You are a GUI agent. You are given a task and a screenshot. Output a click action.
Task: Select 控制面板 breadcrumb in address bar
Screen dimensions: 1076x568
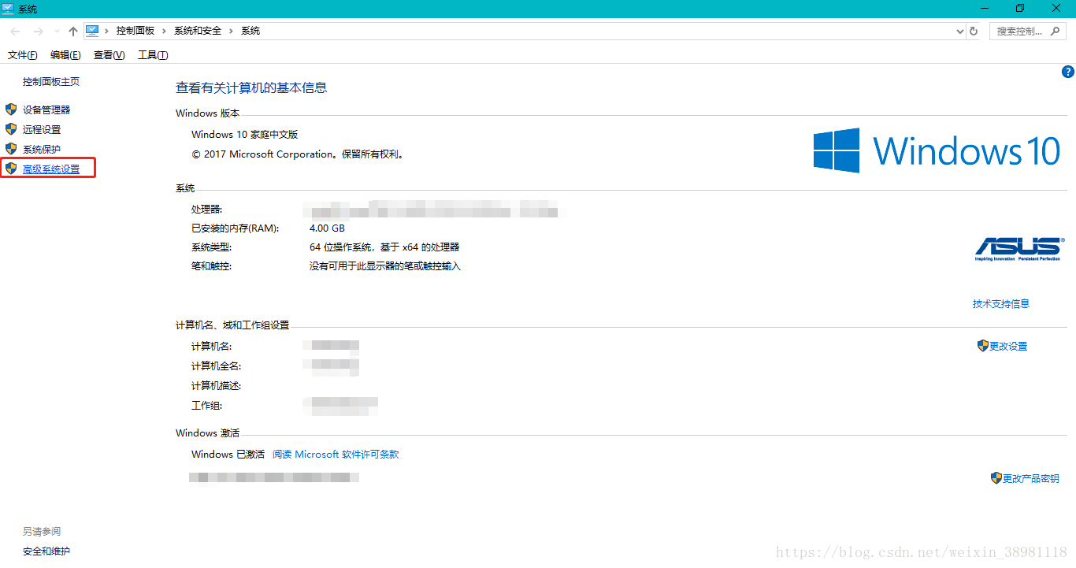tap(135, 31)
